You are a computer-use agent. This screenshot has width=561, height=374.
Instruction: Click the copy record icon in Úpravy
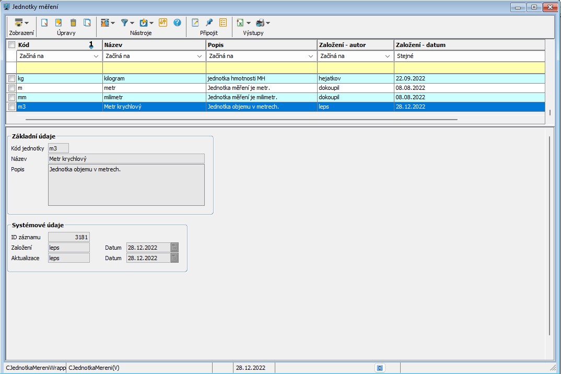point(87,22)
